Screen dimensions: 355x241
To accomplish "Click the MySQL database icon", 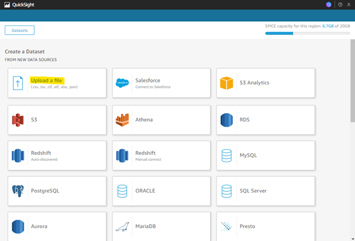I will [226, 156].
